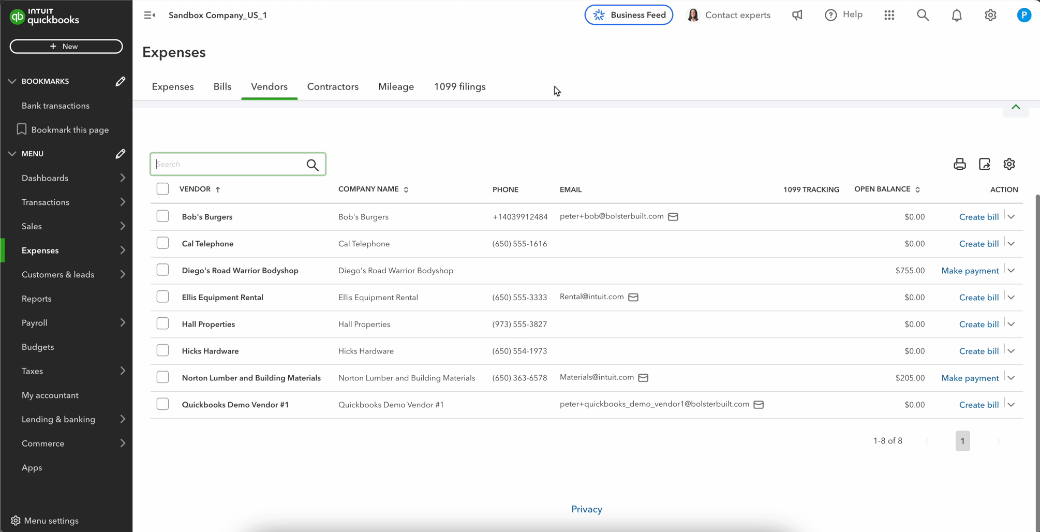Open the notifications bell
The width and height of the screenshot is (1040, 532).
click(x=957, y=15)
